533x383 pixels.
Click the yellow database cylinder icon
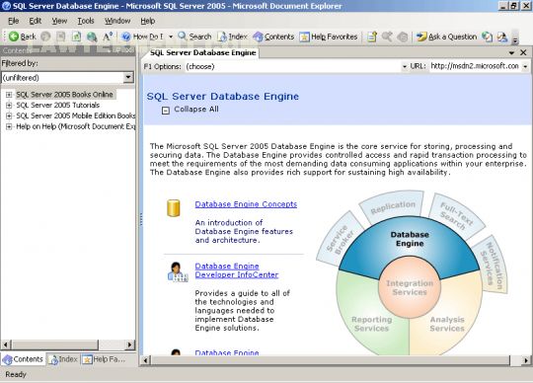tap(174, 208)
